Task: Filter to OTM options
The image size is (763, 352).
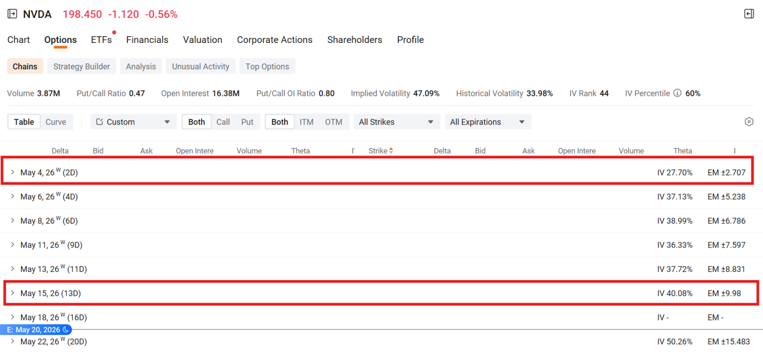Action: (333, 122)
